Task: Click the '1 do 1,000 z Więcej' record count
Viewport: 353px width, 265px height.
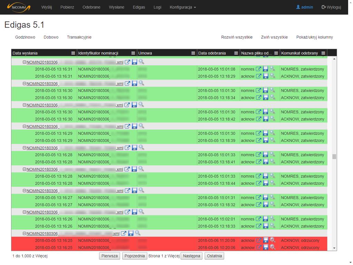Action: (30, 256)
